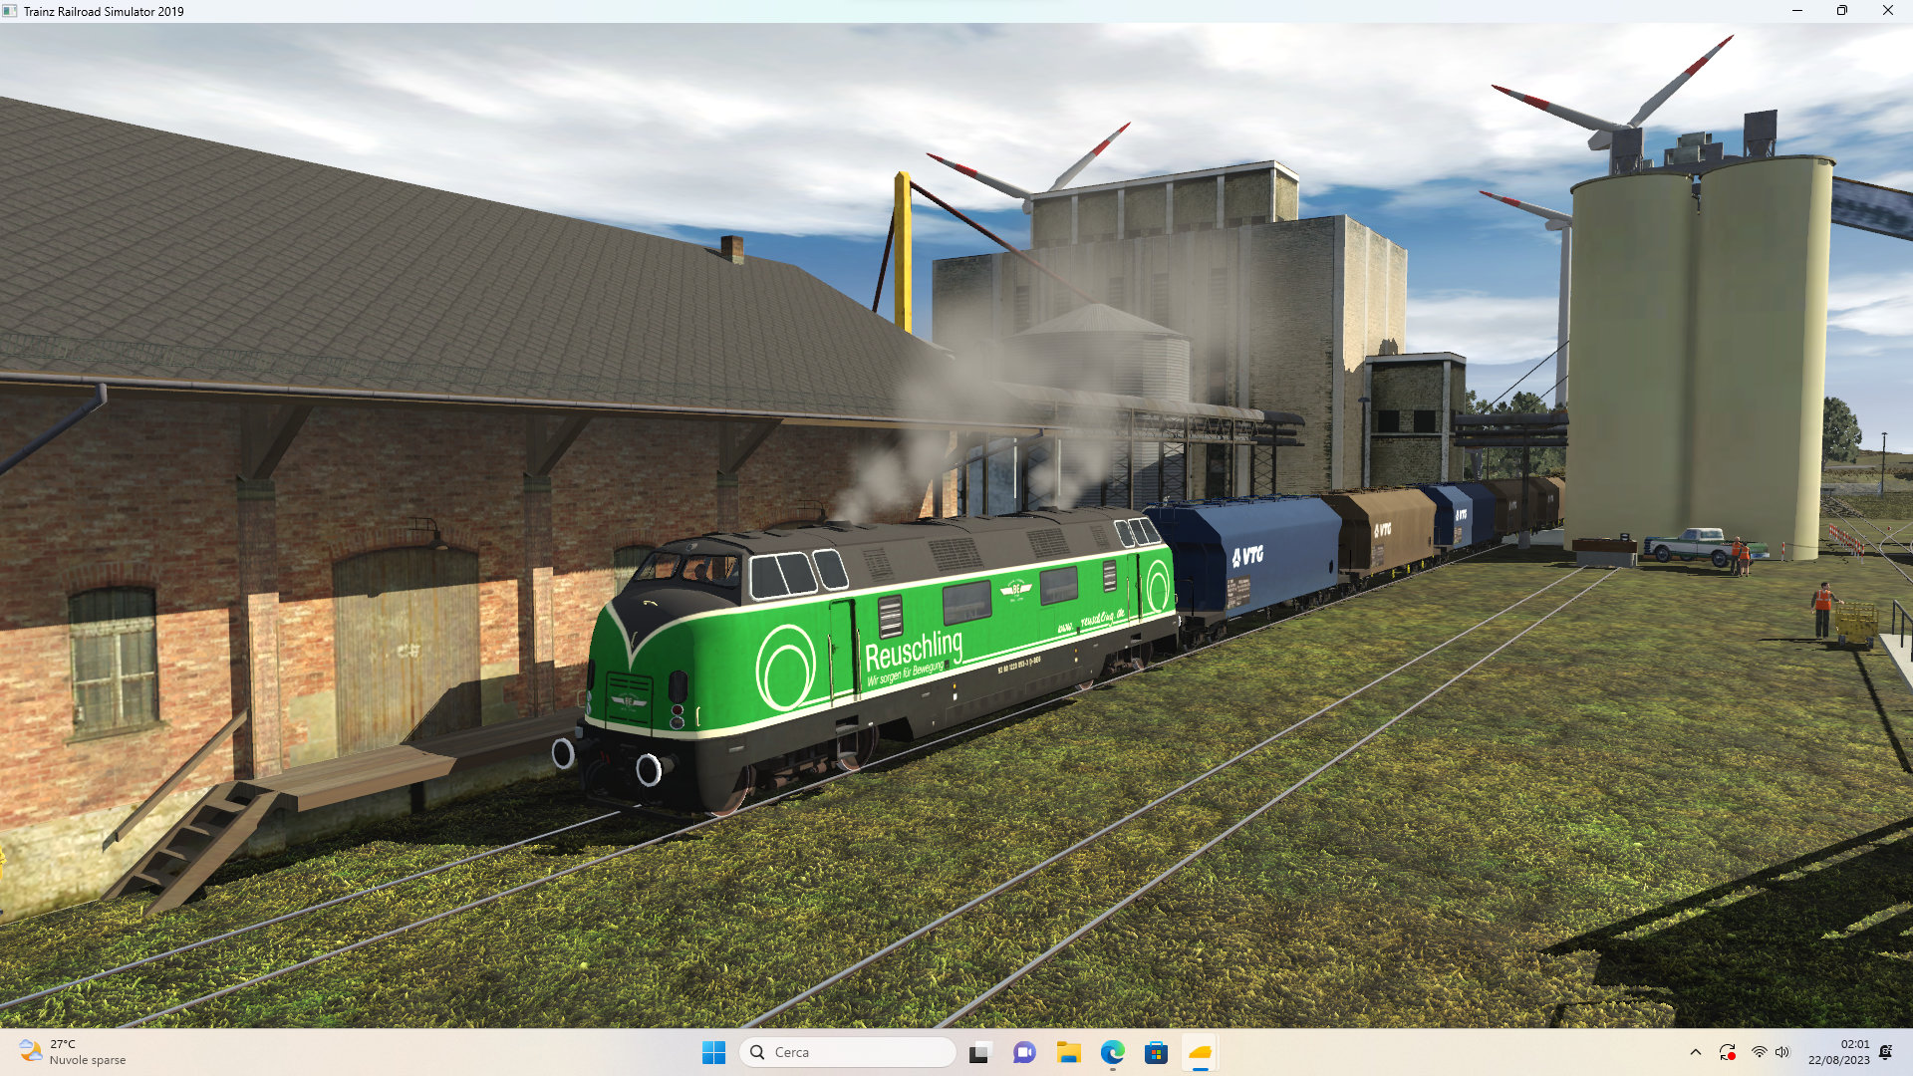Click the Cerca search box on taskbar
Viewport: 1913px width, 1076px height.
(848, 1052)
